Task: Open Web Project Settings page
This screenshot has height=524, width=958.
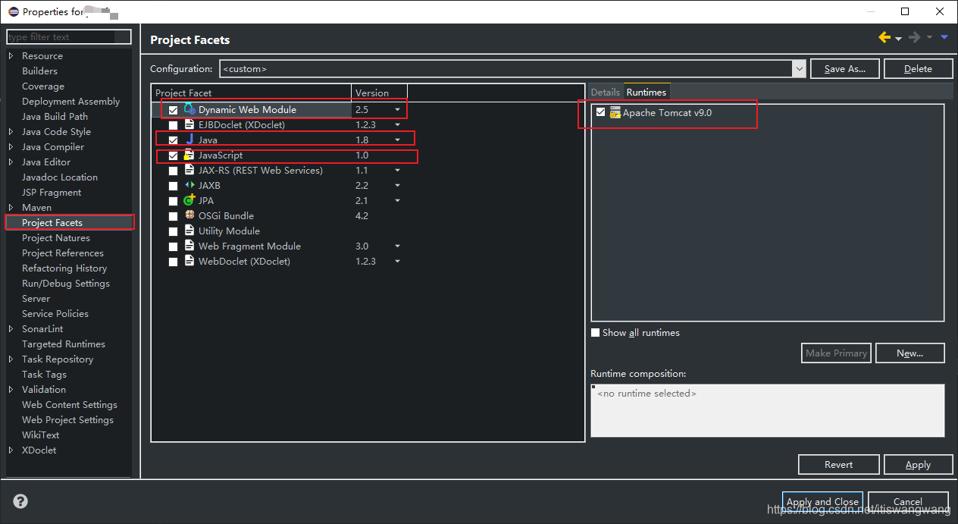Action: pyautogui.click(x=67, y=420)
